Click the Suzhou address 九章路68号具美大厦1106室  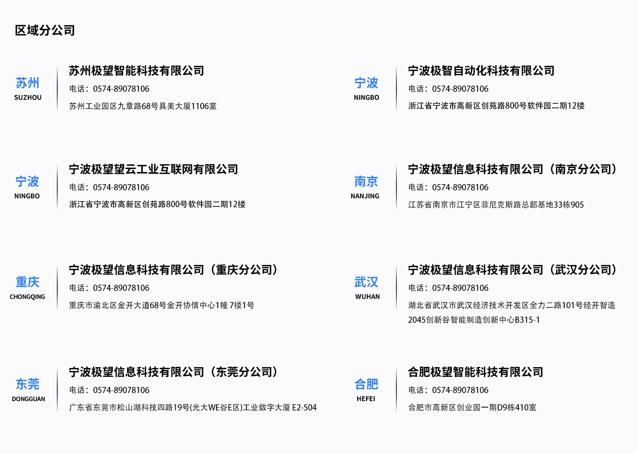tap(143, 106)
